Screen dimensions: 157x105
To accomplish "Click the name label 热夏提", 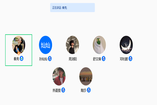I will (57, 90).
